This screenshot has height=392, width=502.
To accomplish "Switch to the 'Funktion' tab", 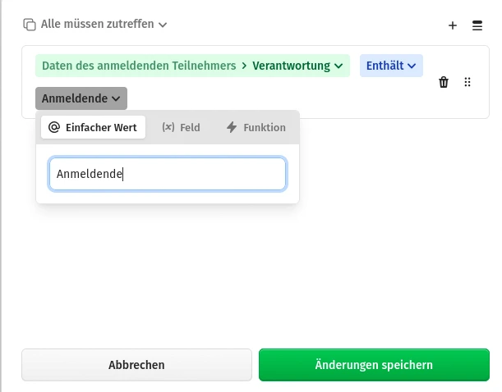I will click(x=256, y=127).
